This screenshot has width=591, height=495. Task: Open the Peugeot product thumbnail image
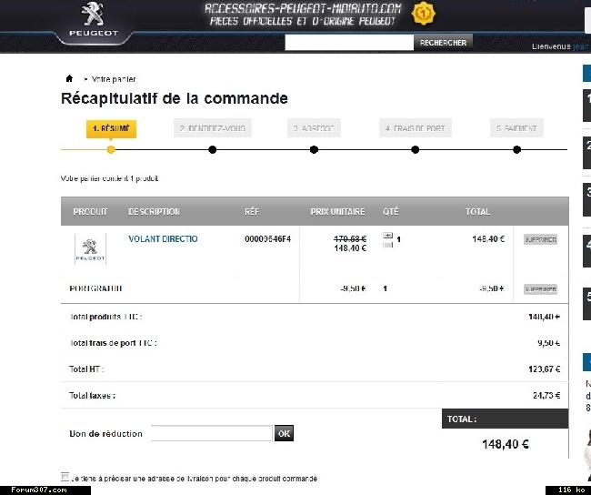(x=90, y=248)
